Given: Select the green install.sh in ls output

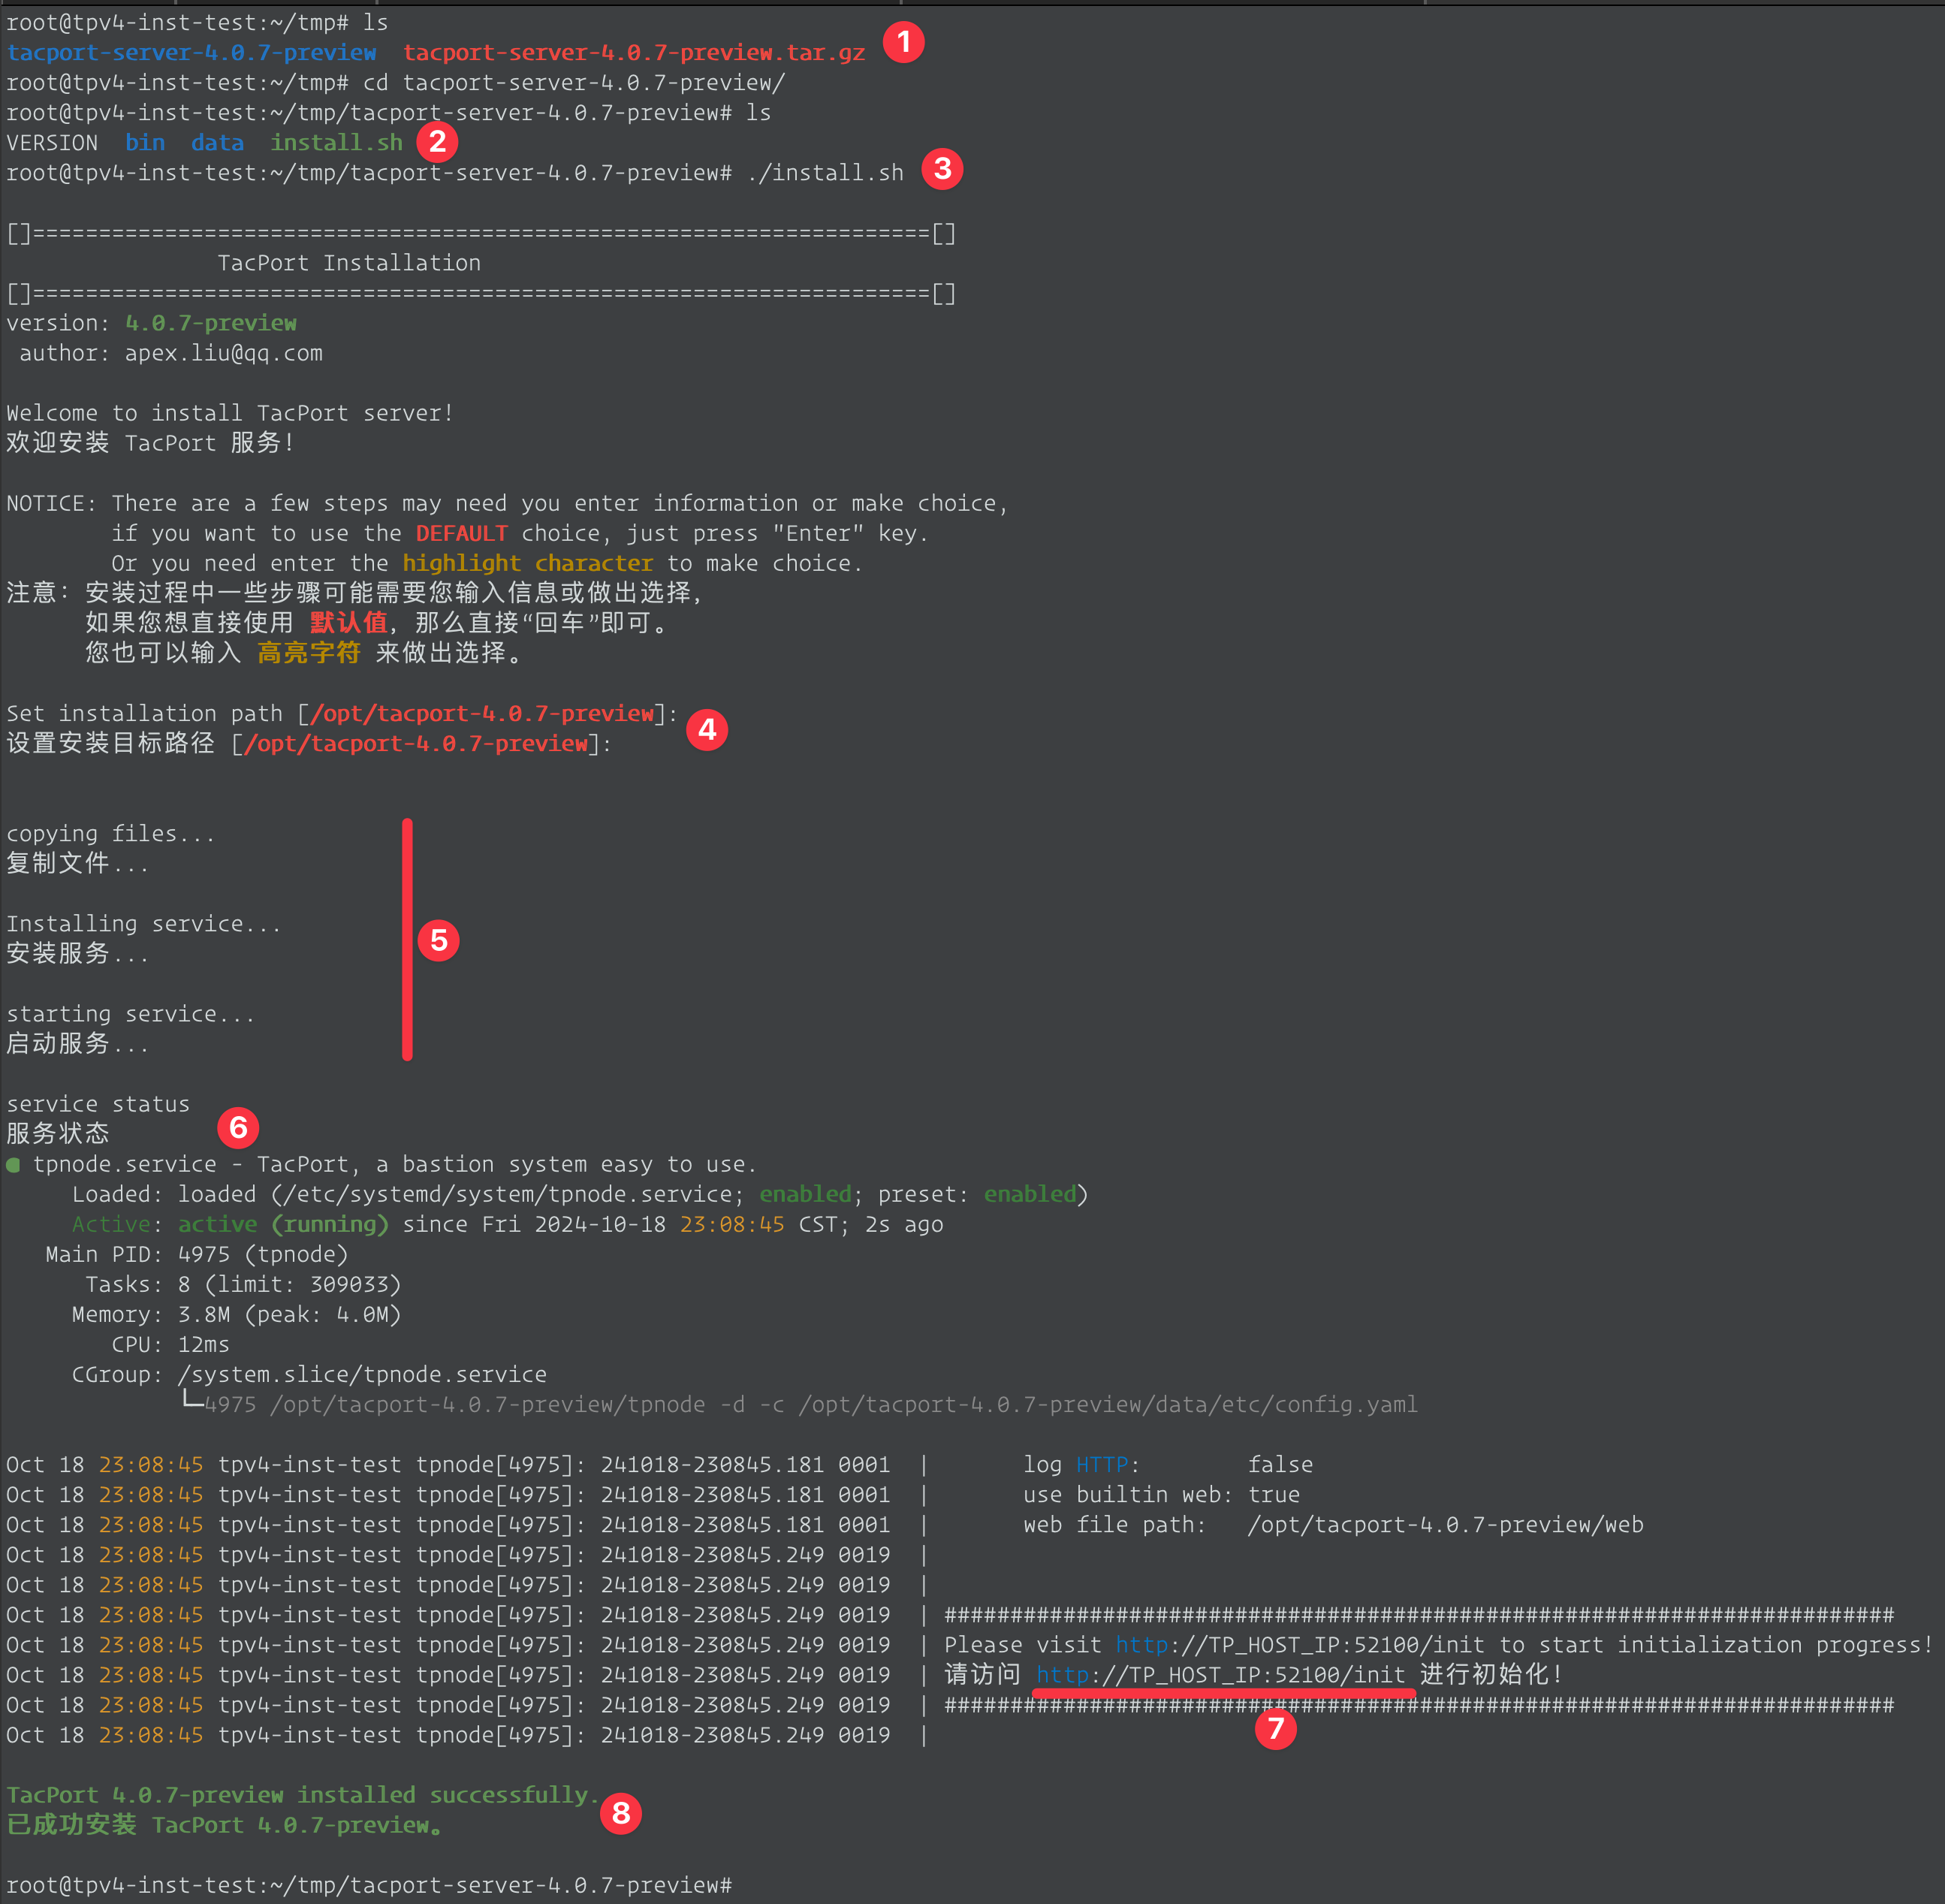Looking at the screenshot, I should click(337, 143).
